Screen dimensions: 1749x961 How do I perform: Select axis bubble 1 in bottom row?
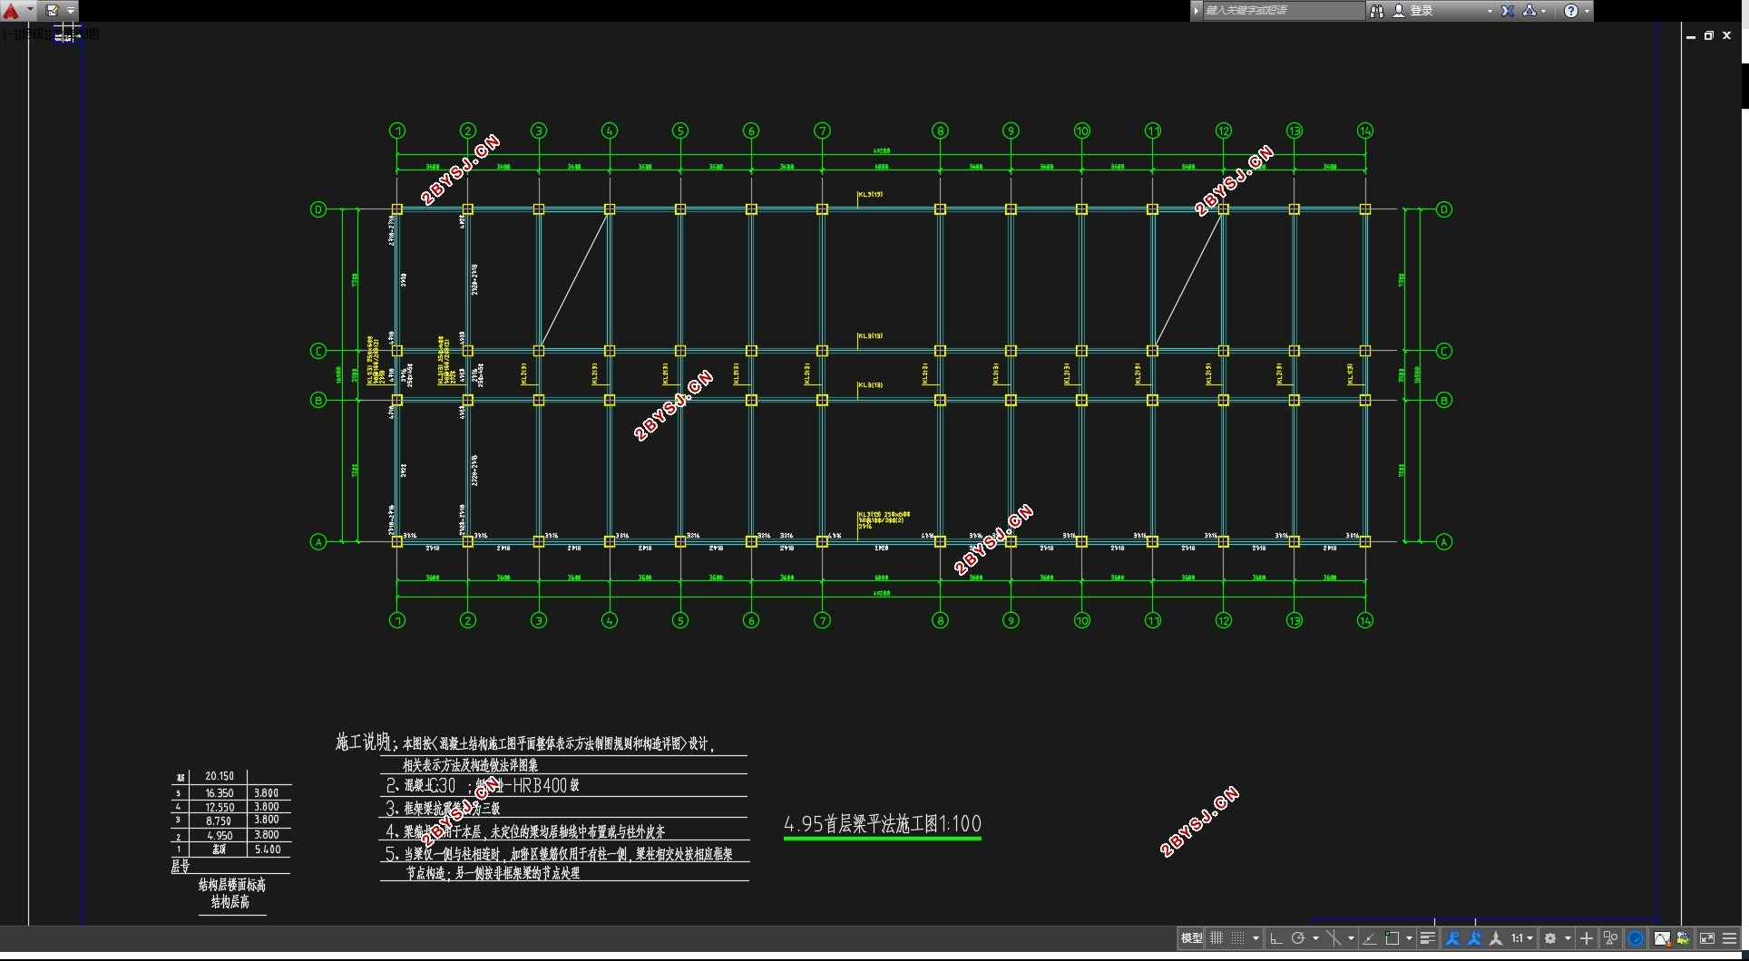(x=397, y=620)
